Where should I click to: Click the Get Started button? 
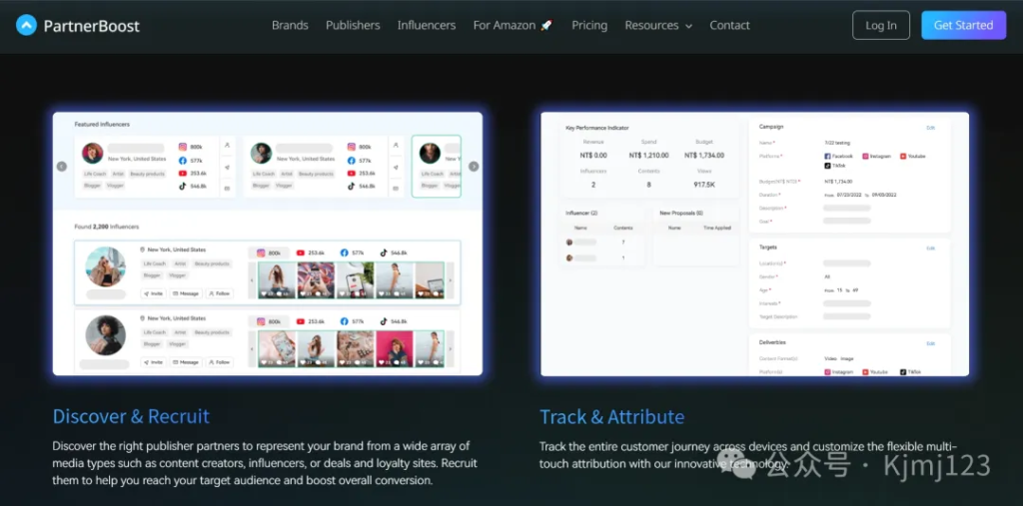(964, 25)
